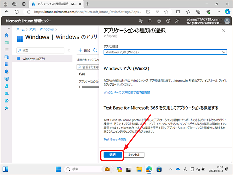This screenshot has height=175, width=233.
Task: Open the OneDrive cloud tray icon
Action: pos(178,169)
